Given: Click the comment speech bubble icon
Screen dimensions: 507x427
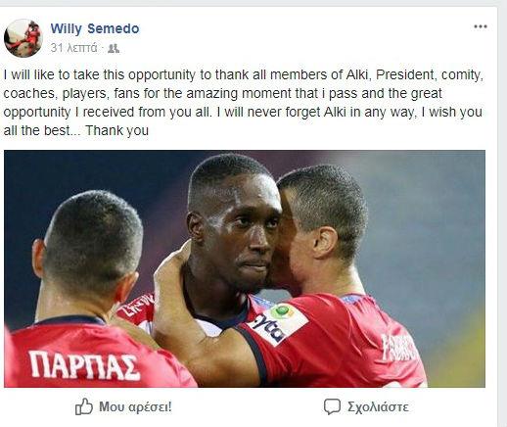Looking at the screenshot, I should point(332,406).
